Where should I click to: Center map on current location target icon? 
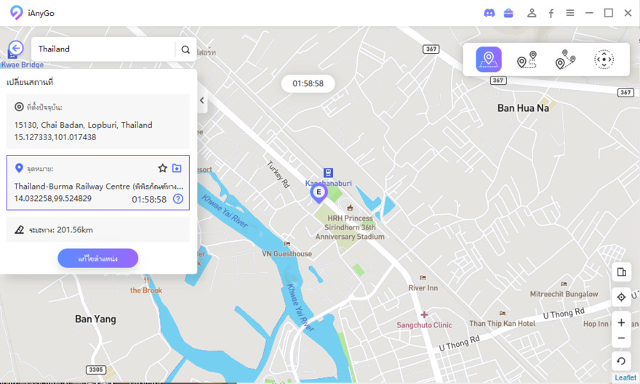621,298
